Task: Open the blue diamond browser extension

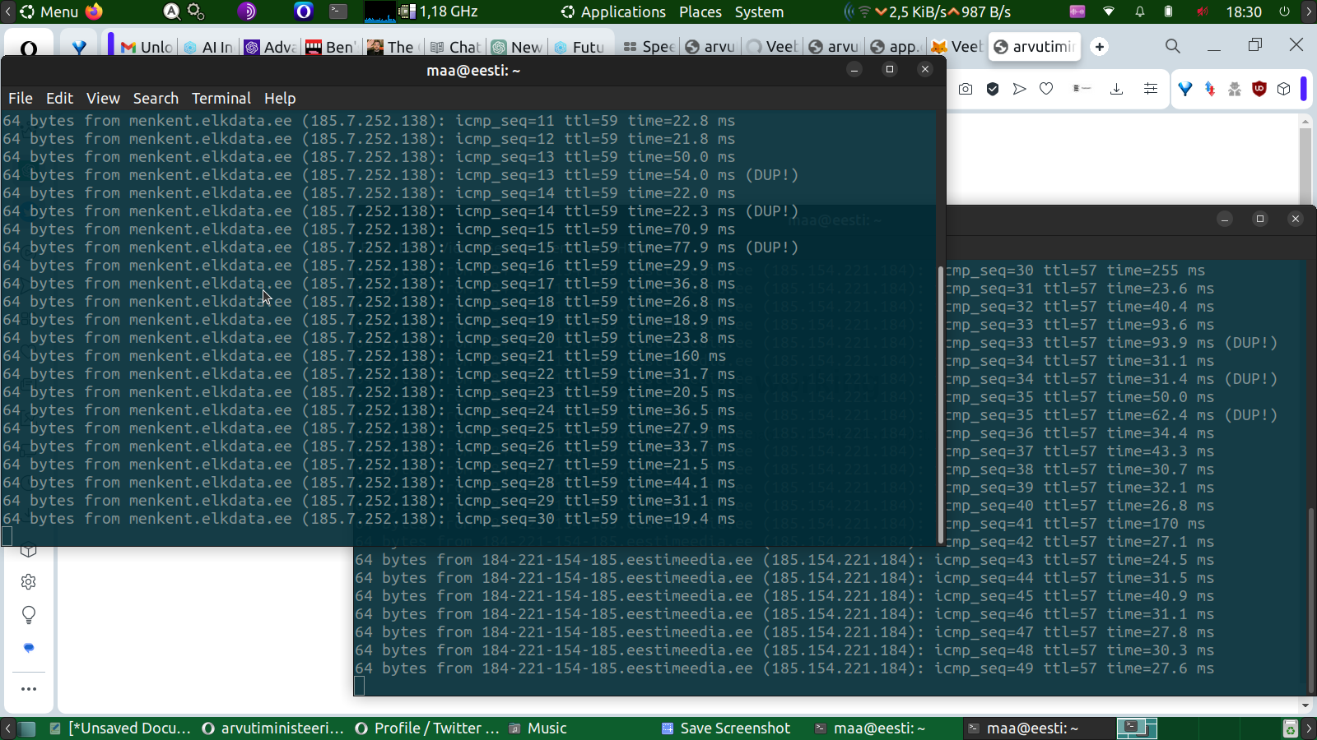Action: coord(1185,89)
